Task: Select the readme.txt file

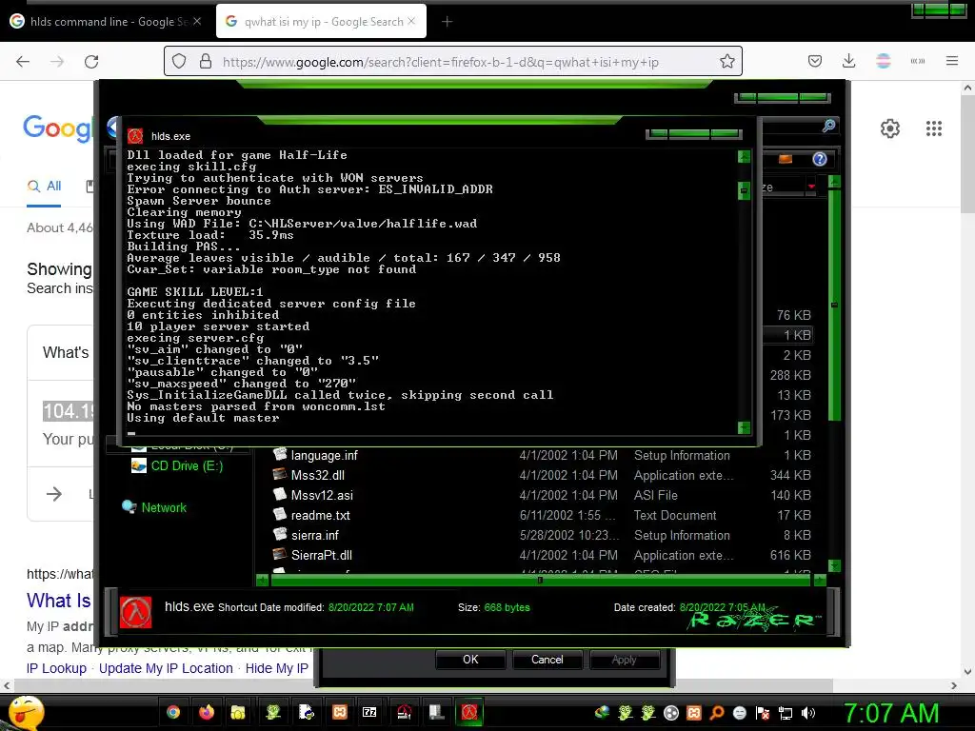Action: (320, 515)
